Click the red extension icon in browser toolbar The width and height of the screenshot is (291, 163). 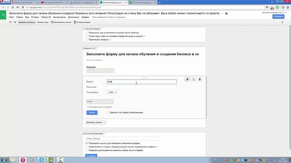point(272,7)
